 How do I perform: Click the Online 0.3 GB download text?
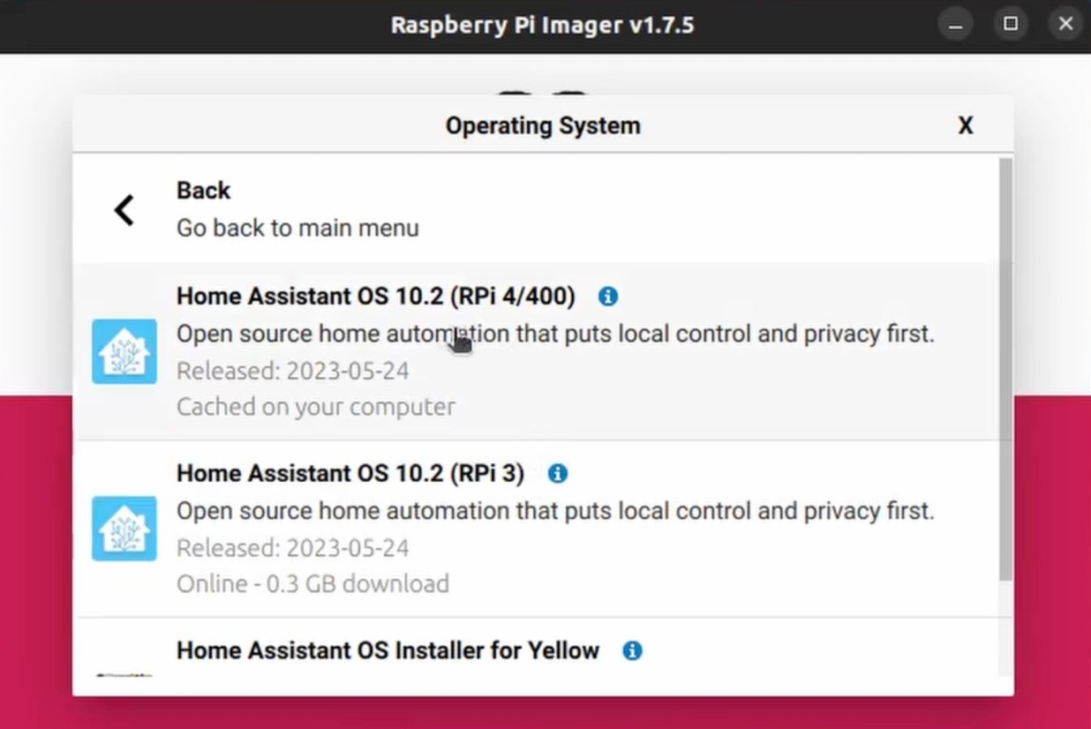click(x=312, y=583)
